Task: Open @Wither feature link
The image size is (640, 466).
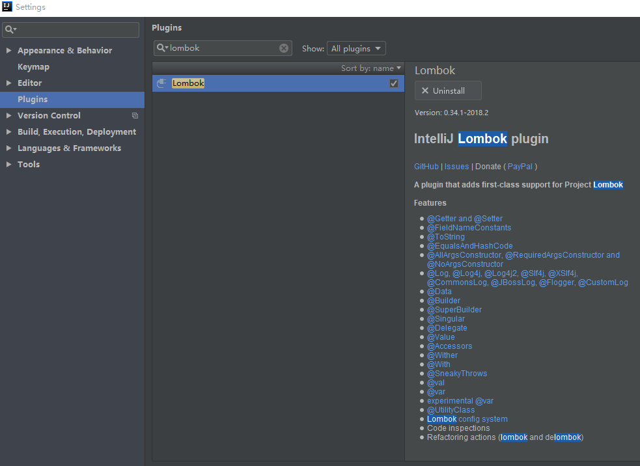Action: point(443,355)
